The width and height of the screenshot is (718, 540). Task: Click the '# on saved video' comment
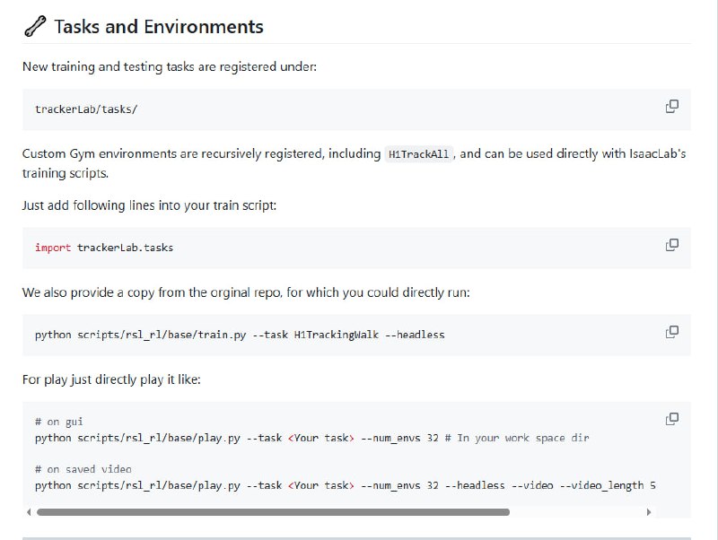[83, 469]
